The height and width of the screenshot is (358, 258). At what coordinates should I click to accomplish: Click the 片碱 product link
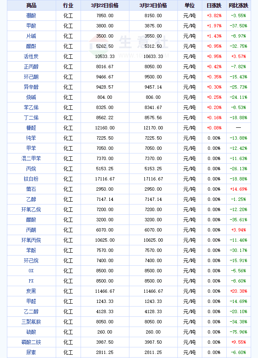click(31, 36)
